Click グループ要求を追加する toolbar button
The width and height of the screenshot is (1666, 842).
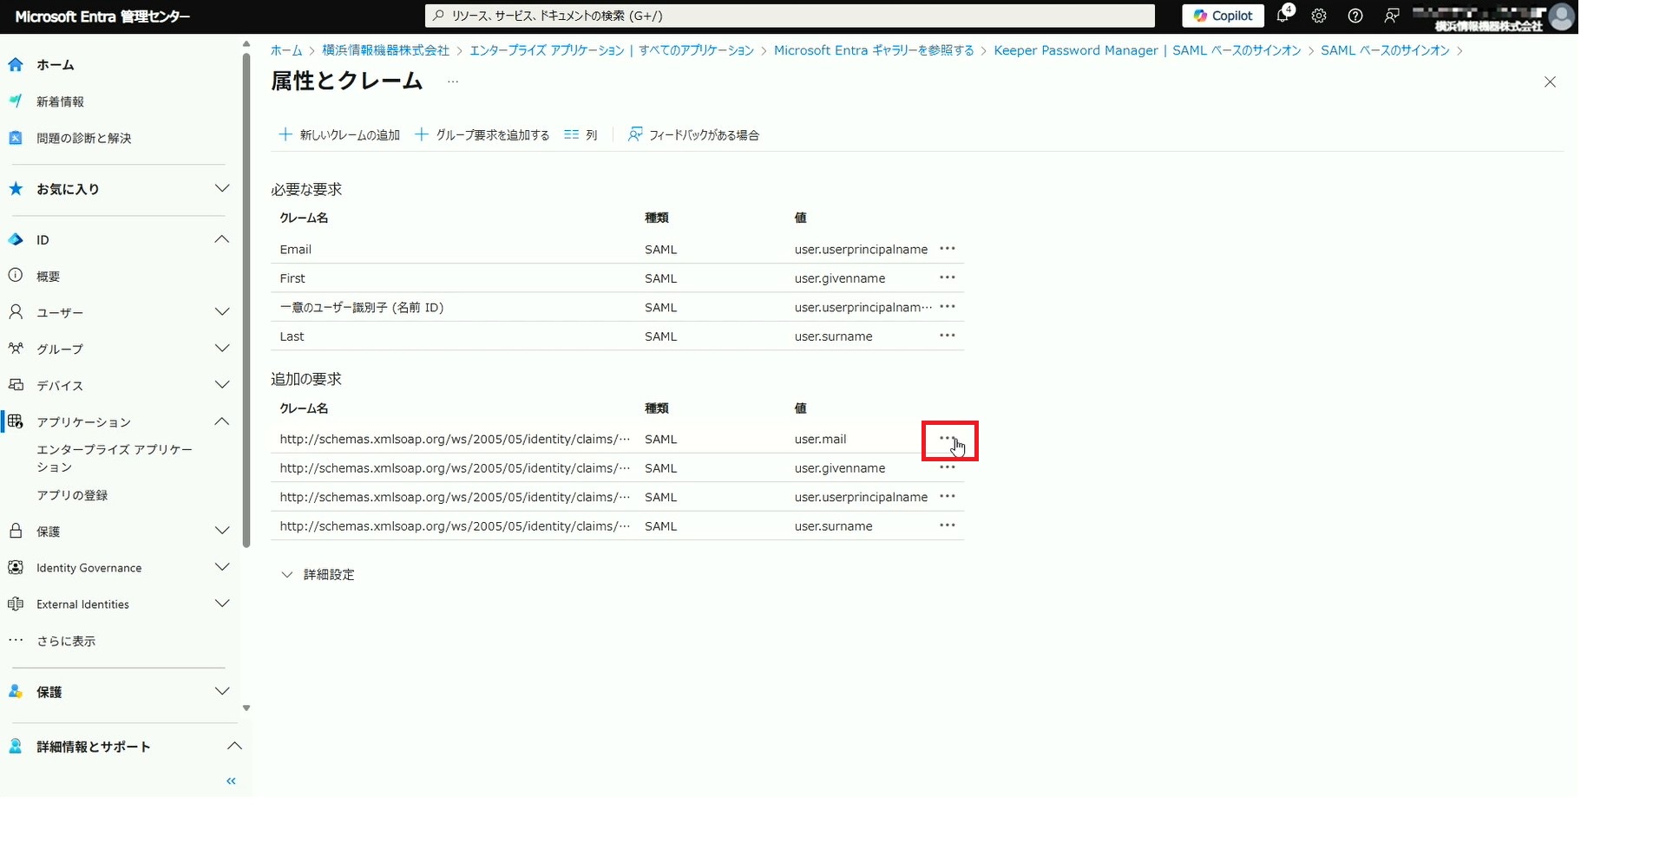[x=482, y=135]
